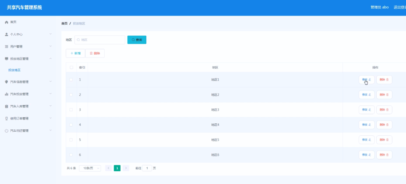The height and width of the screenshot is (184, 406).
Task: Click 修改 button for row 地区5
Action: (366, 140)
